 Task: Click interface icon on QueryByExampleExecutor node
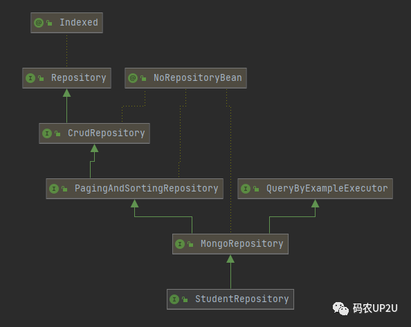[x=246, y=189]
